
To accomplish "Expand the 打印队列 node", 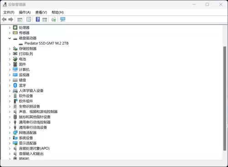I will (x=10, y=54).
